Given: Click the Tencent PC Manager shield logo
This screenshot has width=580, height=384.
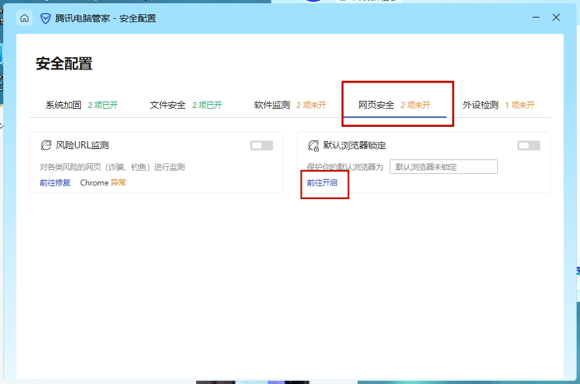Looking at the screenshot, I should [x=46, y=18].
